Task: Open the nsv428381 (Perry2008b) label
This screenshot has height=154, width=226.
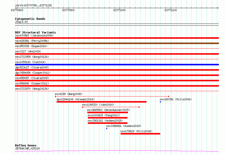Action: click(32, 41)
